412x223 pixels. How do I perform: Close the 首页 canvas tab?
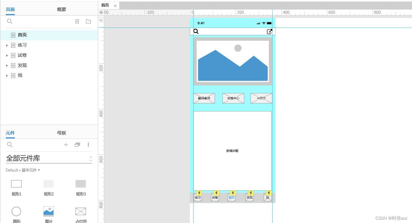click(x=115, y=6)
